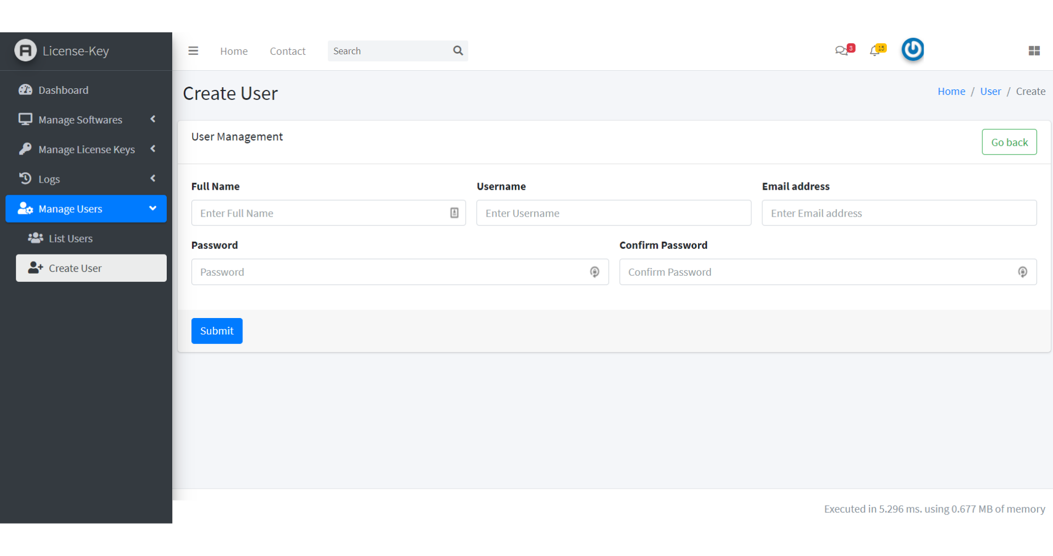Collapse the Manage Users menu
The height and width of the screenshot is (556, 1053).
(86, 209)
